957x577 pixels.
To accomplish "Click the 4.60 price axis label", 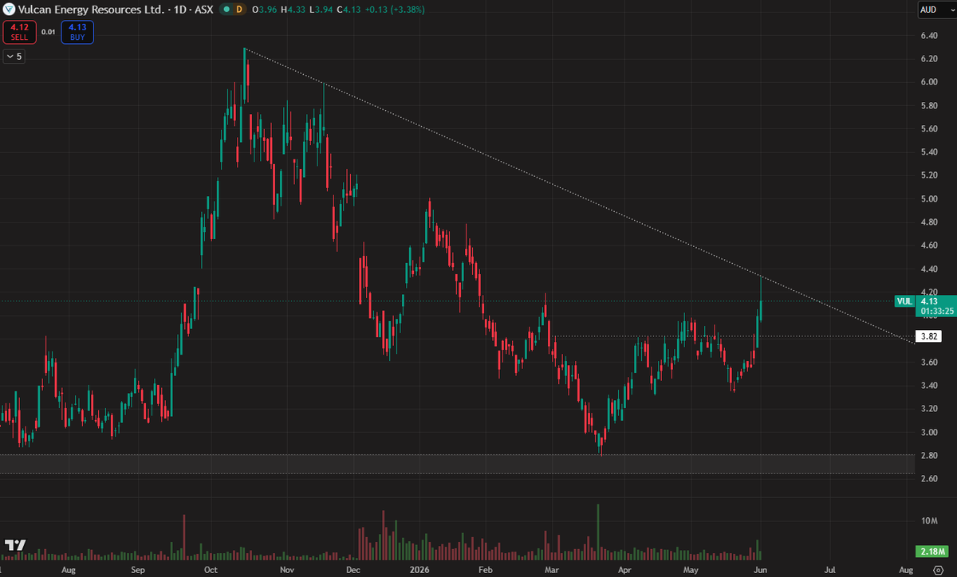I will pos(928,245).
